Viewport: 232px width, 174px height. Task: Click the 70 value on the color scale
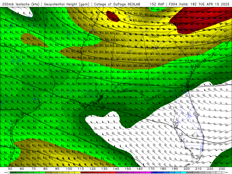pos(34,169)
